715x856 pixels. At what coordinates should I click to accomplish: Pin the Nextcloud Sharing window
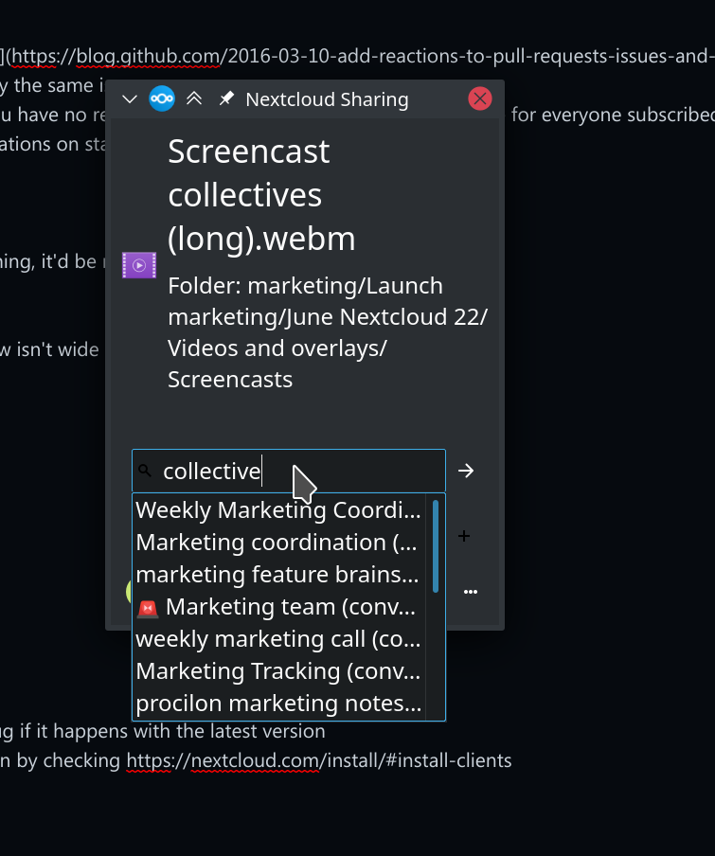click(226, 98)
